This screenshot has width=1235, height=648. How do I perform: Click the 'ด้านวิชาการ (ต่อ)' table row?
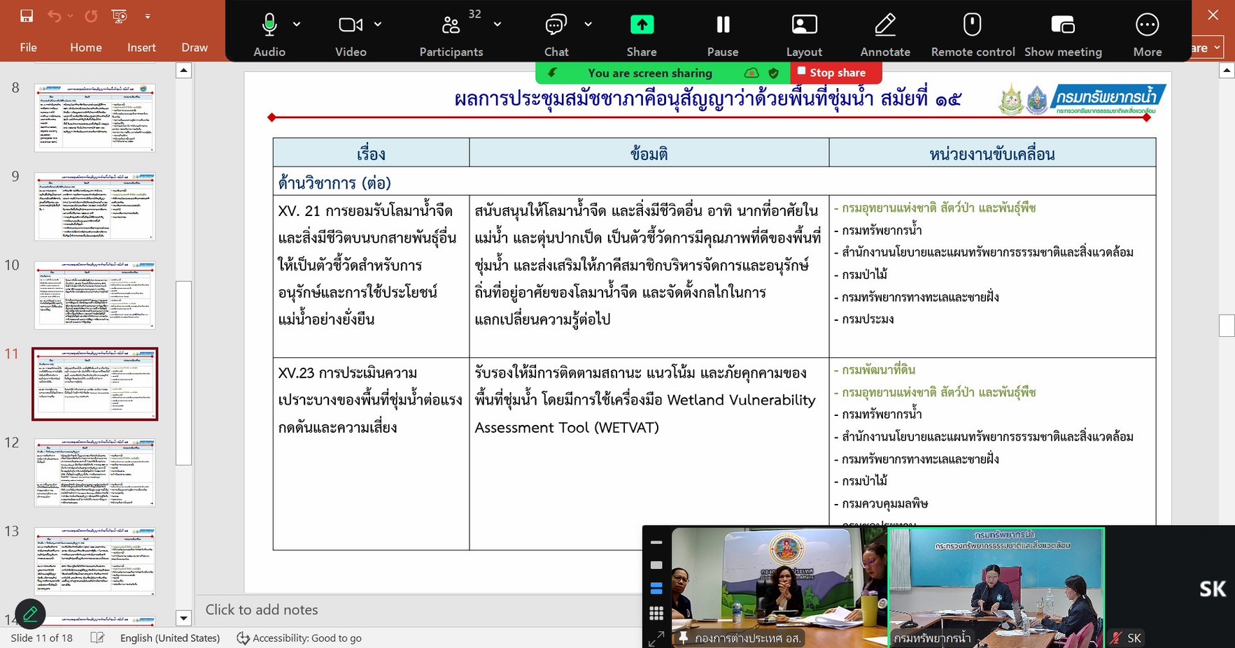pyautogui.click(x=714, y=182)
